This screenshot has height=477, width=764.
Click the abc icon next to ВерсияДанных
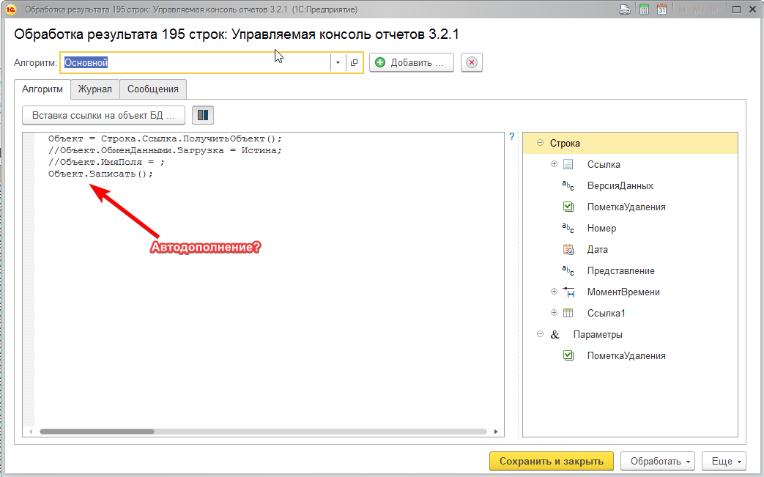point(568,185)
